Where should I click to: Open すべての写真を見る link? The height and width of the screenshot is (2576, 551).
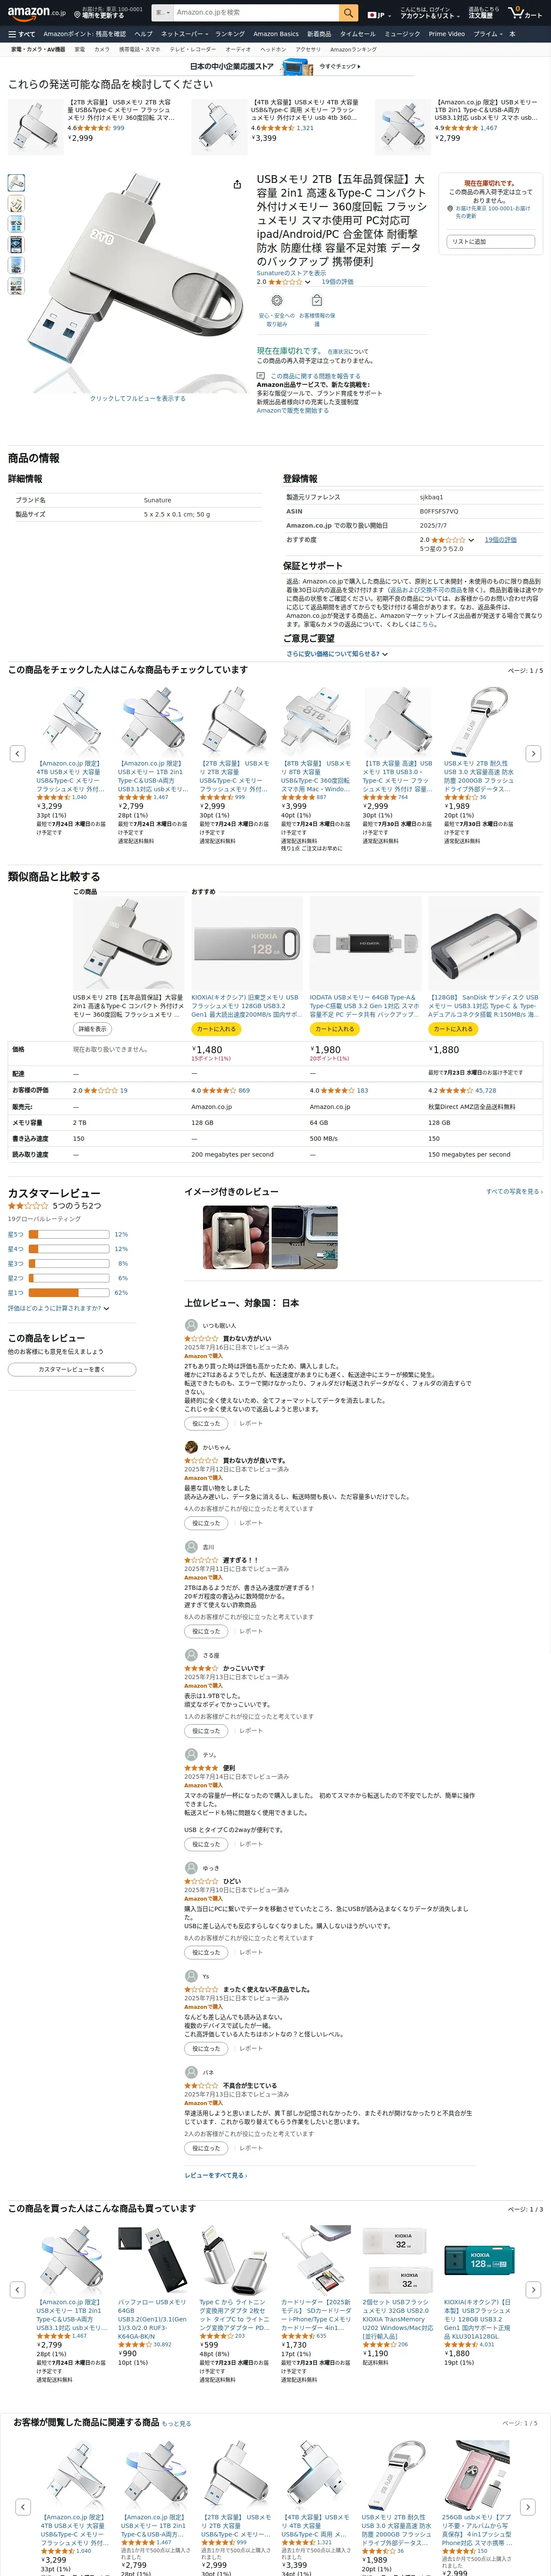pyautogui.click(x=514, y=1192)
